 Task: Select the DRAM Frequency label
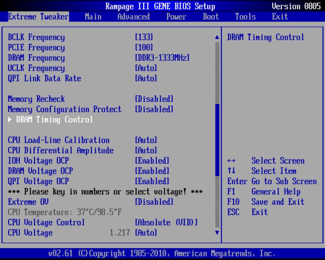pos(36,58)
